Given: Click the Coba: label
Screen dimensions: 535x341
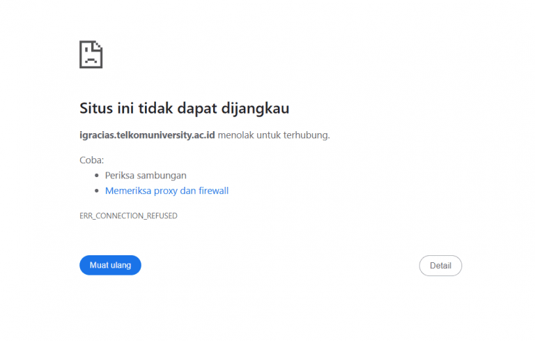Looking at the screenshot, I should tap(91, 160).
